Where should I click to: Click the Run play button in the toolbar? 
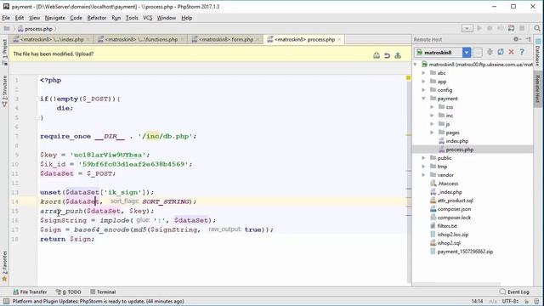tap(479, 28)
